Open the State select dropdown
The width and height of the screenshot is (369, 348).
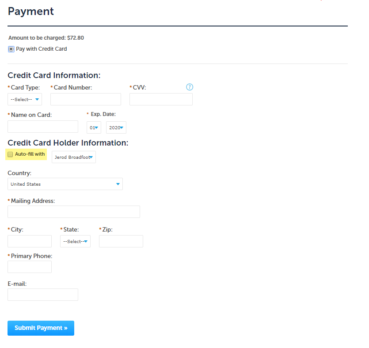(75, 241)
